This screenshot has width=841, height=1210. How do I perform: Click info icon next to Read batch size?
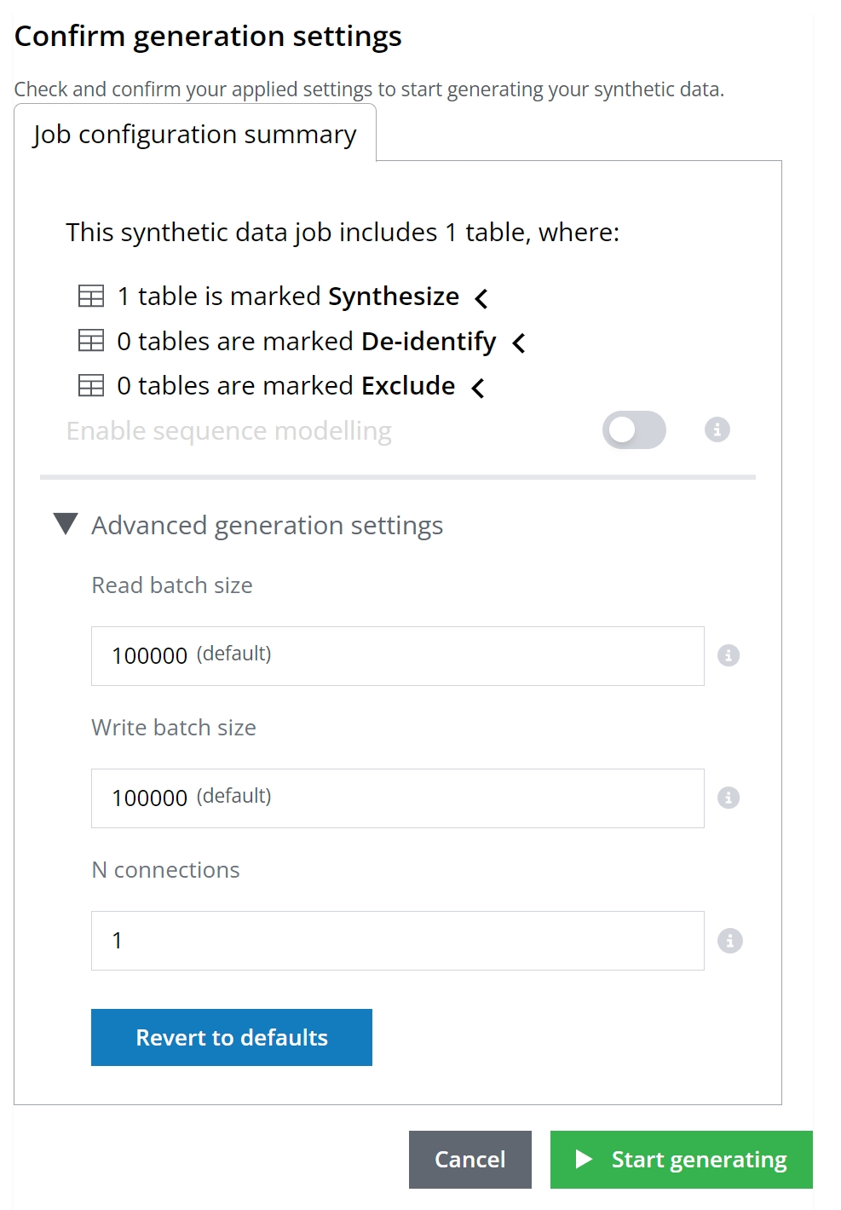pos(728,655)
